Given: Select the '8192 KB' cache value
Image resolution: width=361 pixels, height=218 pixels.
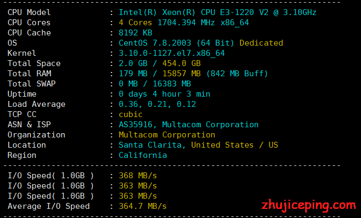Looking at the screenshot, I should (135, 33).
